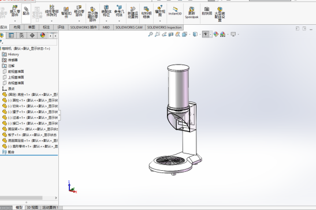Screen dimensions: 316x210
Task: Switch to SOLIDWORKS CAM tab
Action: (129, 27)
